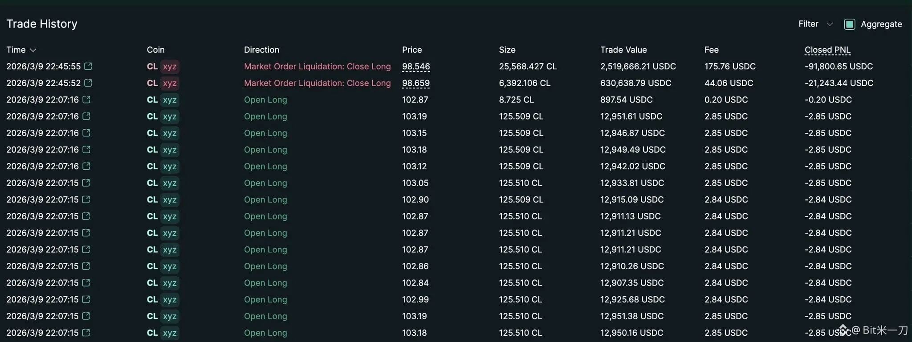Click size value 6,392.106 CL
The image size is (912, 342).
pos(525,83)
